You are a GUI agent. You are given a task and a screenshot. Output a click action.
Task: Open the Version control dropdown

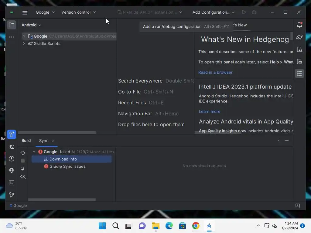coord(79,12)
